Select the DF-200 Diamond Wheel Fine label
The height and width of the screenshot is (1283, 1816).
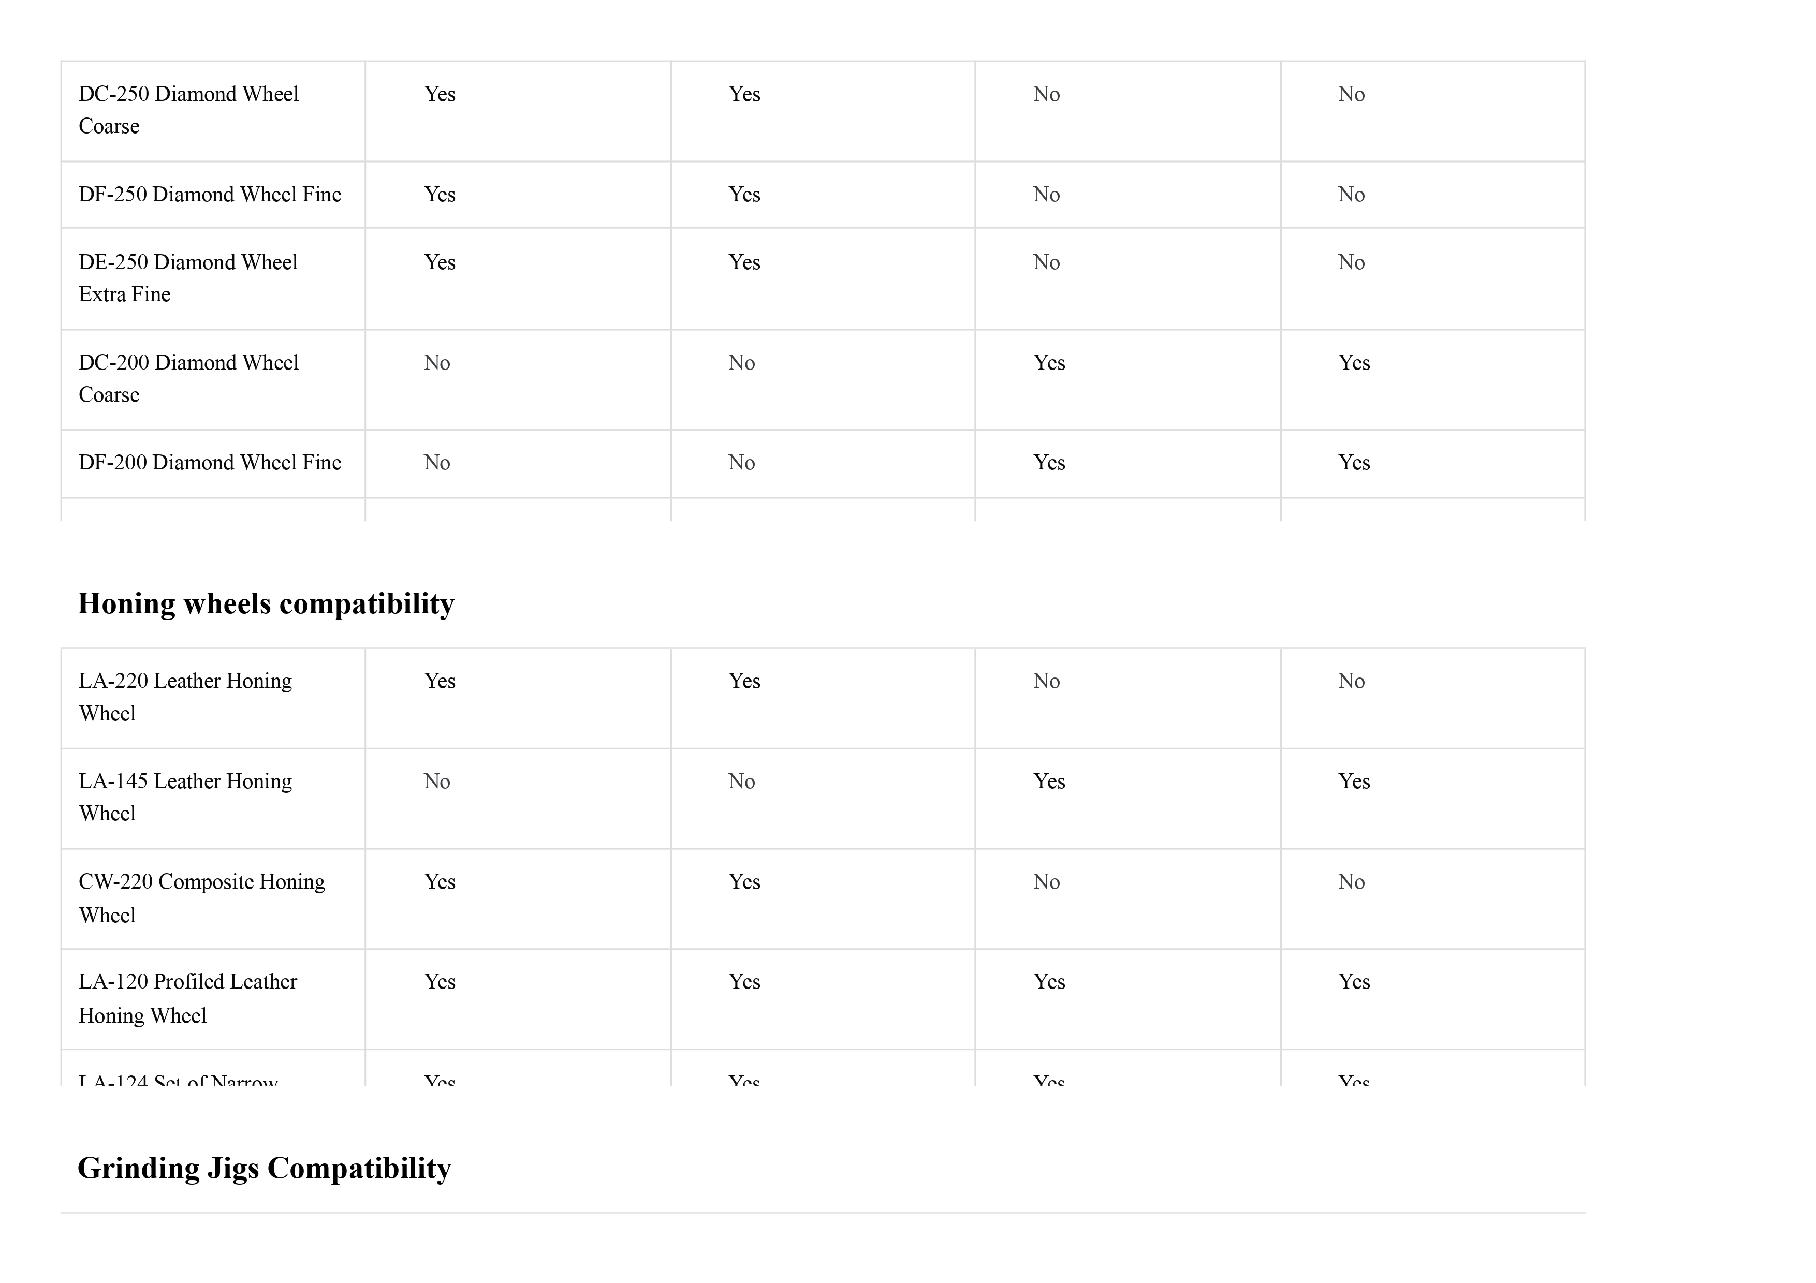pos(210,463)
